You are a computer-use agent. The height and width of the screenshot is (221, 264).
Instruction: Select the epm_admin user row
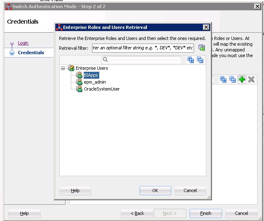pyautogui.click(x=95, y=82)
